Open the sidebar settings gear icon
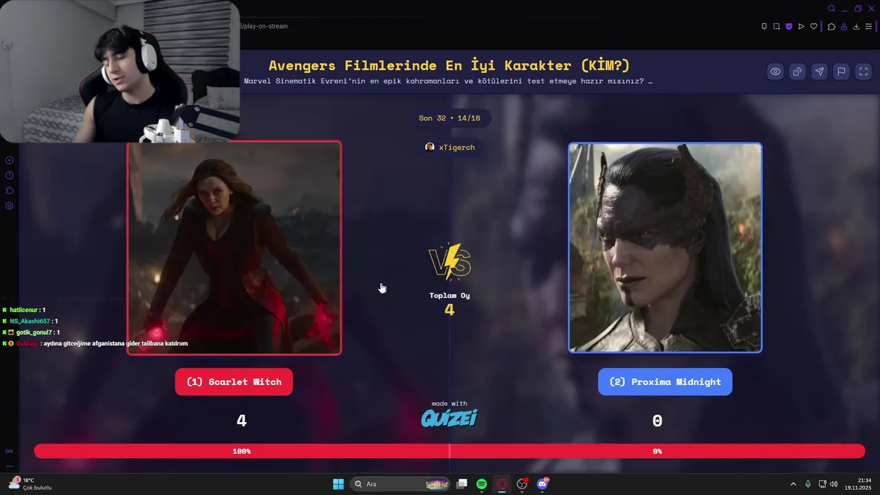The image size is (880, 495). click(x=10, y=206)
